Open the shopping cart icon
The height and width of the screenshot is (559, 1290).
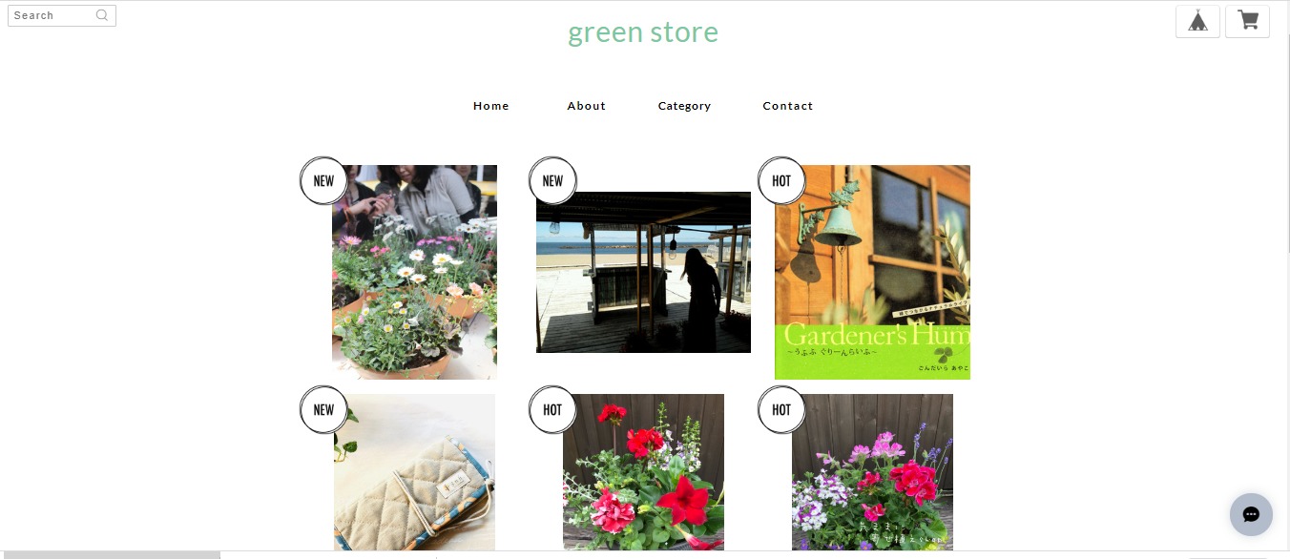(x=1247, y=21)
